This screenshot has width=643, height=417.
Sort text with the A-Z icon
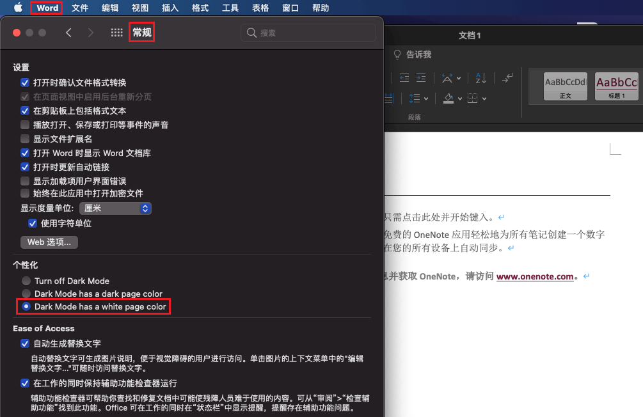480,78
